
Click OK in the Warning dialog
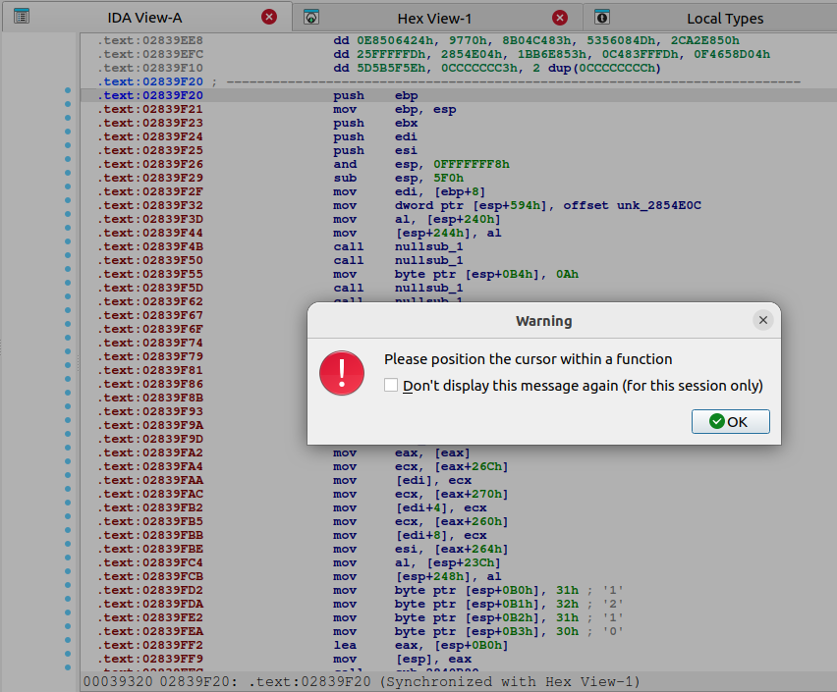tap(730, 421)
